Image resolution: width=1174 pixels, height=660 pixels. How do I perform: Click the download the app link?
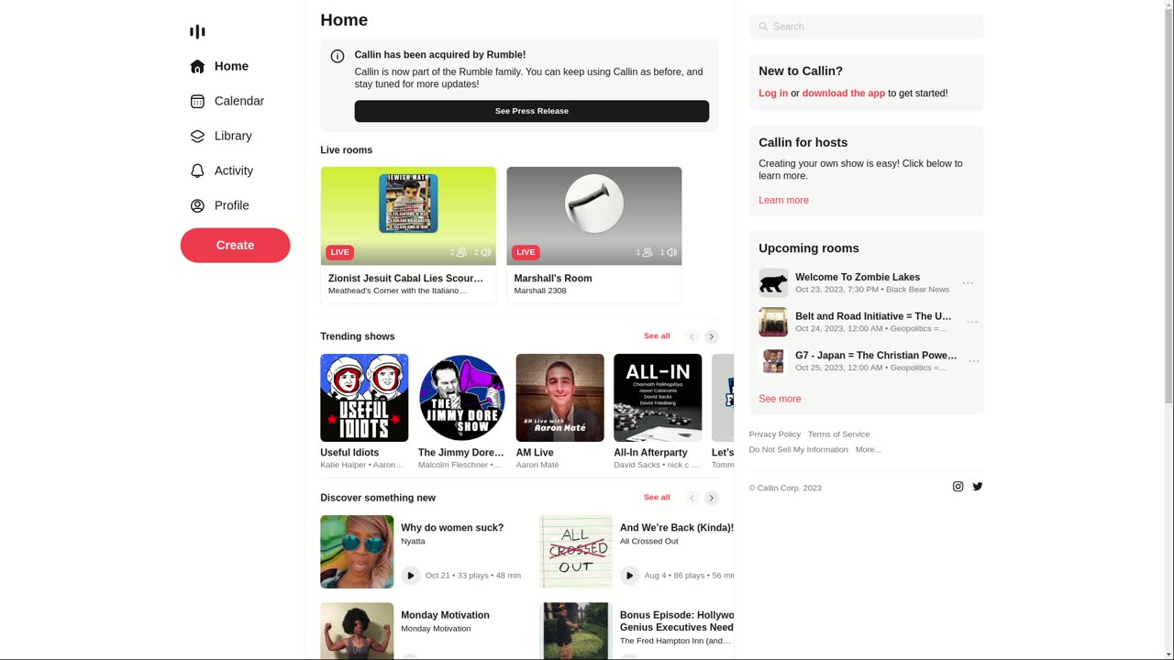(x=844, y=93)
